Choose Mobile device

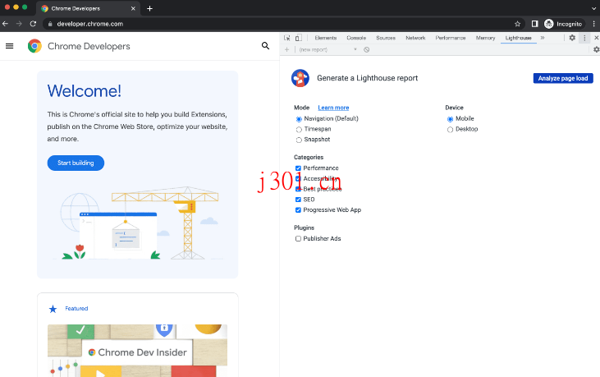coord(450,119)
